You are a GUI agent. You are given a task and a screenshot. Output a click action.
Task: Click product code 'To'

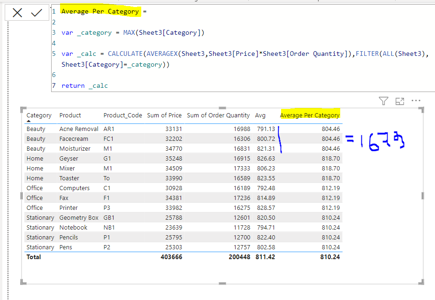107,178
